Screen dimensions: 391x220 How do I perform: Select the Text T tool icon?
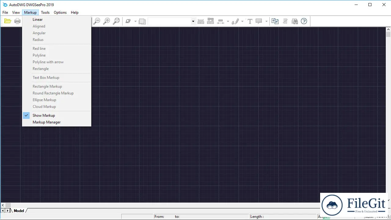pyautogui.click(x=250, y=21)
